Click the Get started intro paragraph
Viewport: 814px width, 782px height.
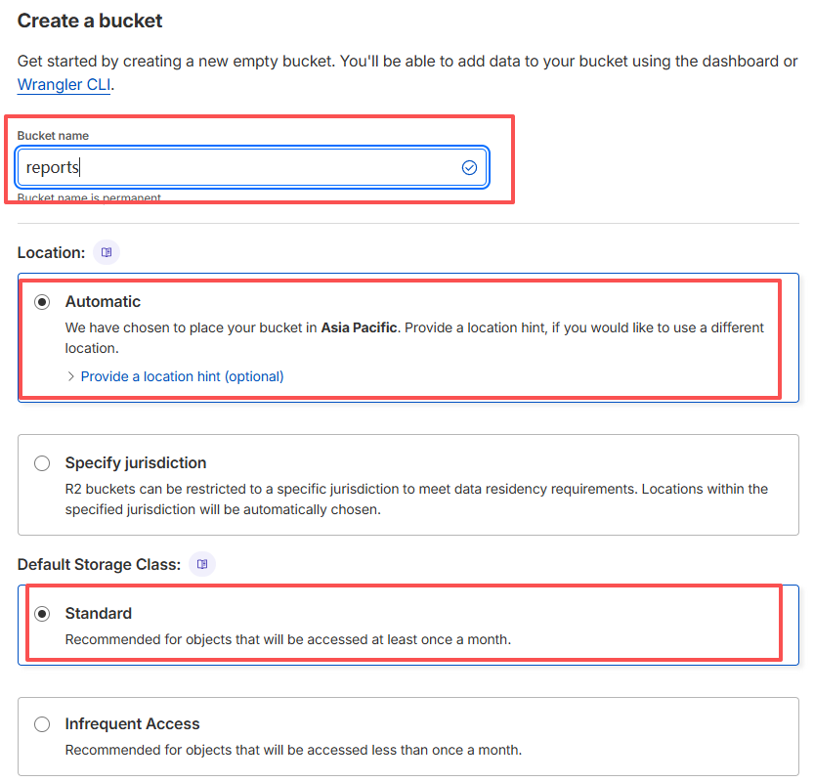coord(407,72)
